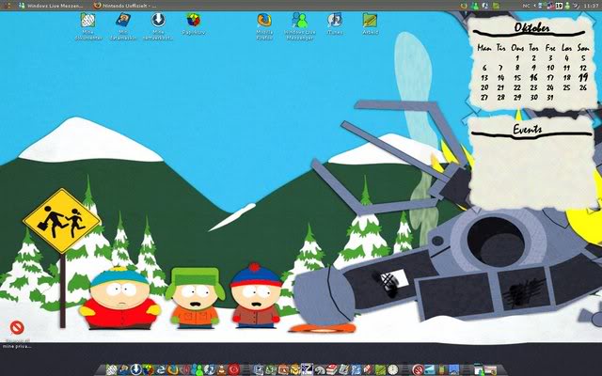This screenshot has width=602, height=376.
Task: Click the start icon at the taskbar's far left
Action: point(7,6)
